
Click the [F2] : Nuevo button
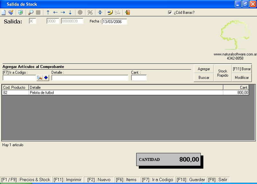coord(99,180)
